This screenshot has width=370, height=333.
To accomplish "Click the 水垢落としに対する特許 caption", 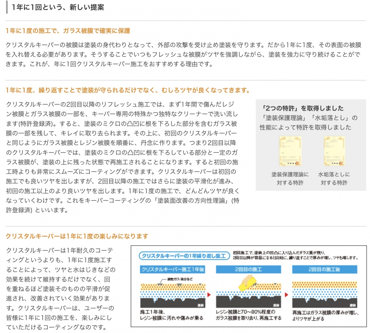I will (334, 178).
